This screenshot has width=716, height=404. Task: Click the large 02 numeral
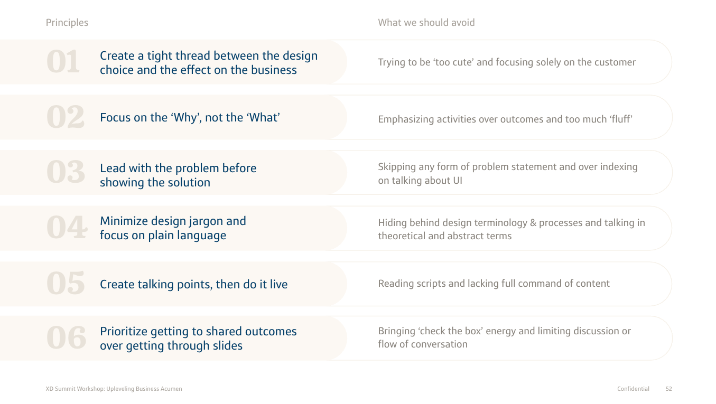tap(66, 117)
